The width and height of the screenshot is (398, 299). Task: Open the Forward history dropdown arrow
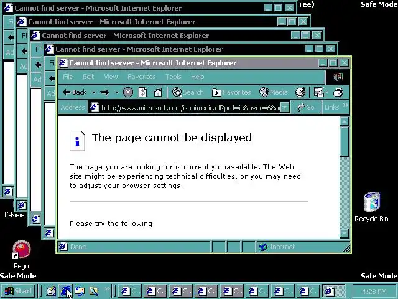116,92
